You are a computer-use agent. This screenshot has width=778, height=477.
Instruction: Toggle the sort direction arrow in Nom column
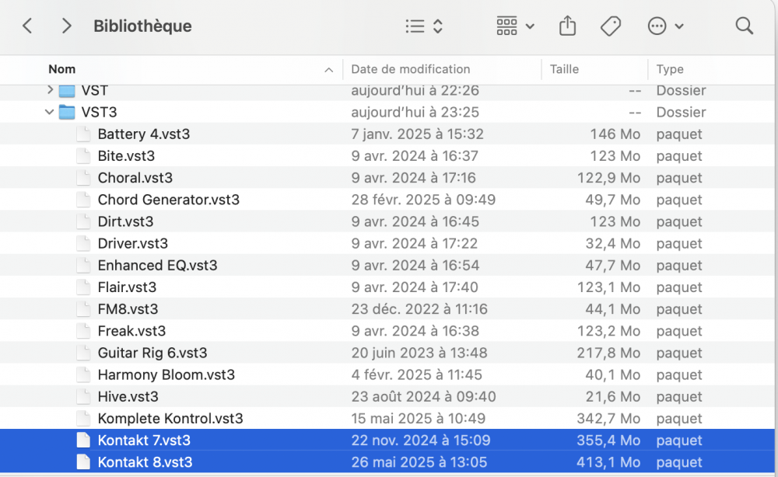328,70
